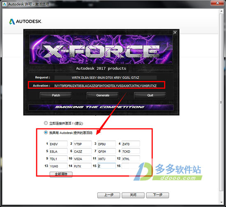The width and height of the screenshot is (226, 207).
Task: Click activation field 12 containing XTHL
Action: [x=131, y=158]
